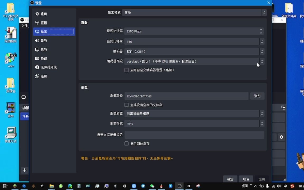Open the 绘图相关 desktop shortcut
Viewport: 304px width, 190px height.
point(11,35)
